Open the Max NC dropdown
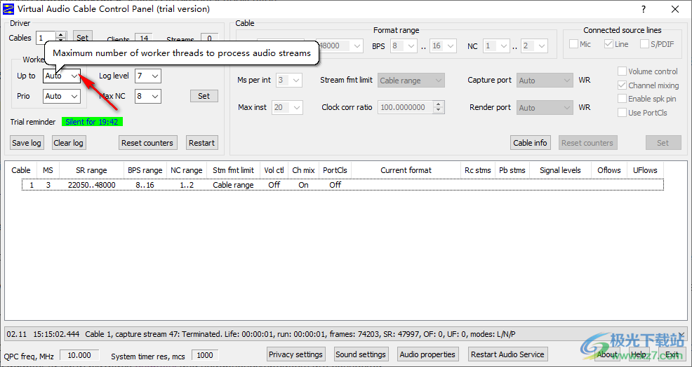The image size is (692, 367). 155,96
